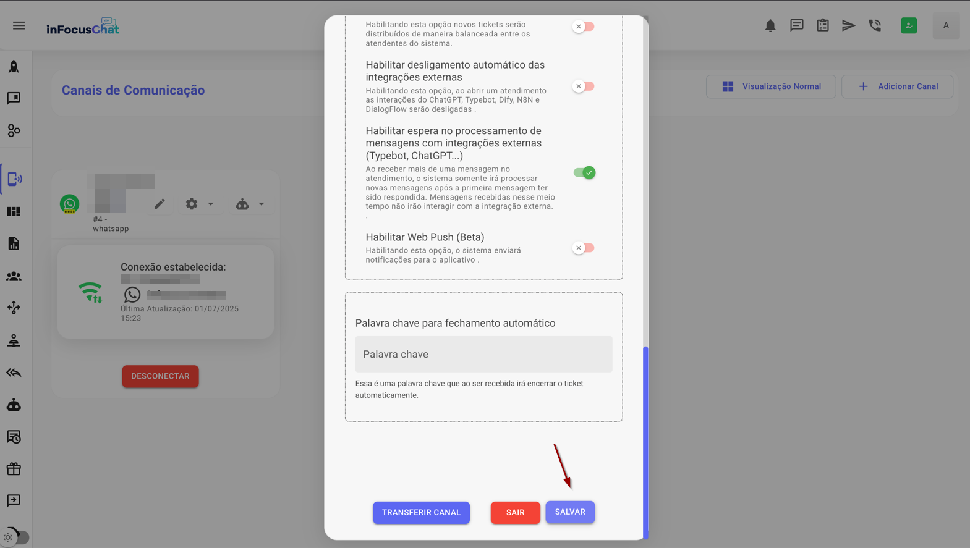
Task: Open the rocket icon in sidebar
Action: (14, 67)
